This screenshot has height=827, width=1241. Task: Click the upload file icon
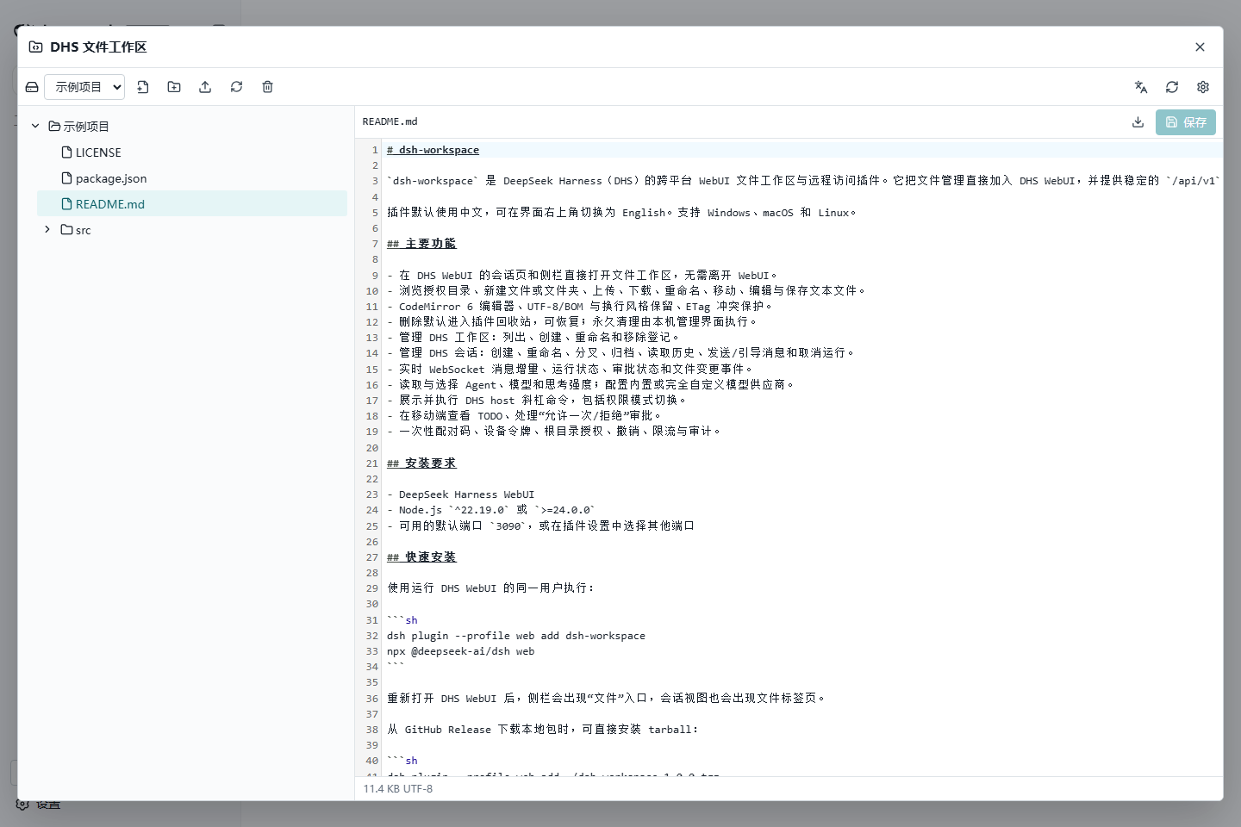pos(205,87)
